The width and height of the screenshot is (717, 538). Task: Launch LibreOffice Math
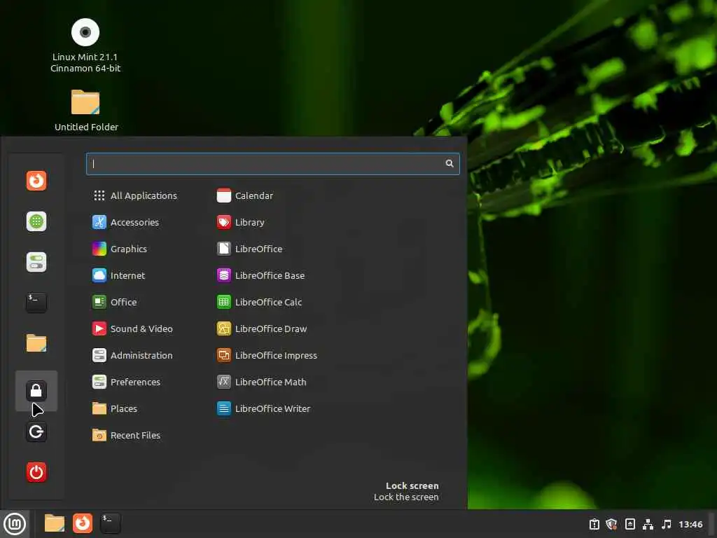coord(262,382)
